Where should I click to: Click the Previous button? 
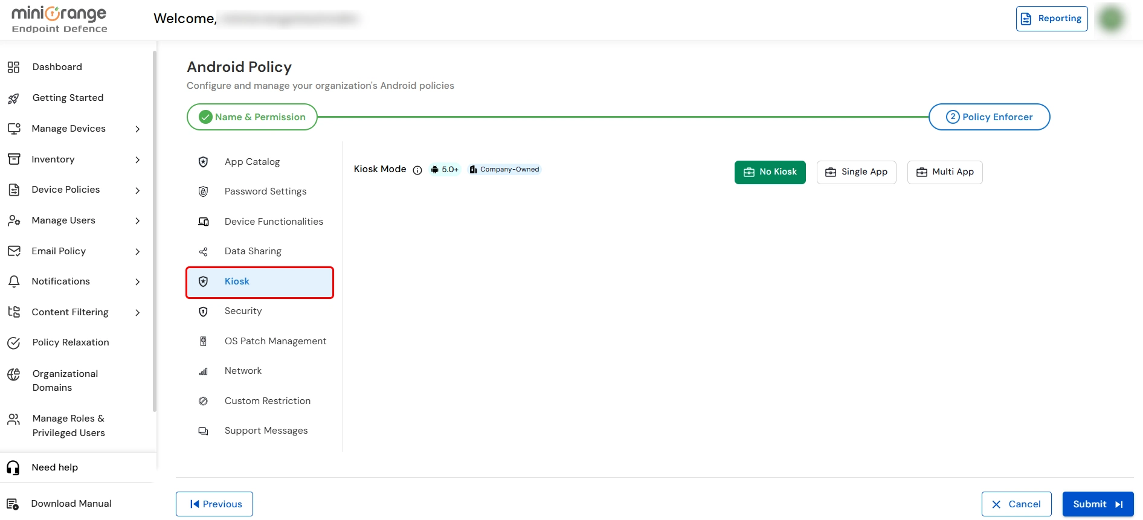click(214, 504)
